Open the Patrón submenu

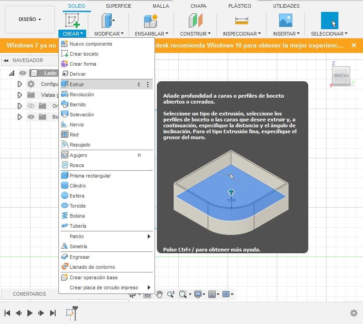point(107,236)
